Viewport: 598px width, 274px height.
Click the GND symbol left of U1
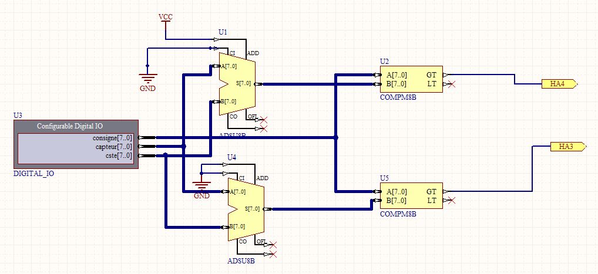pos(147,81)
